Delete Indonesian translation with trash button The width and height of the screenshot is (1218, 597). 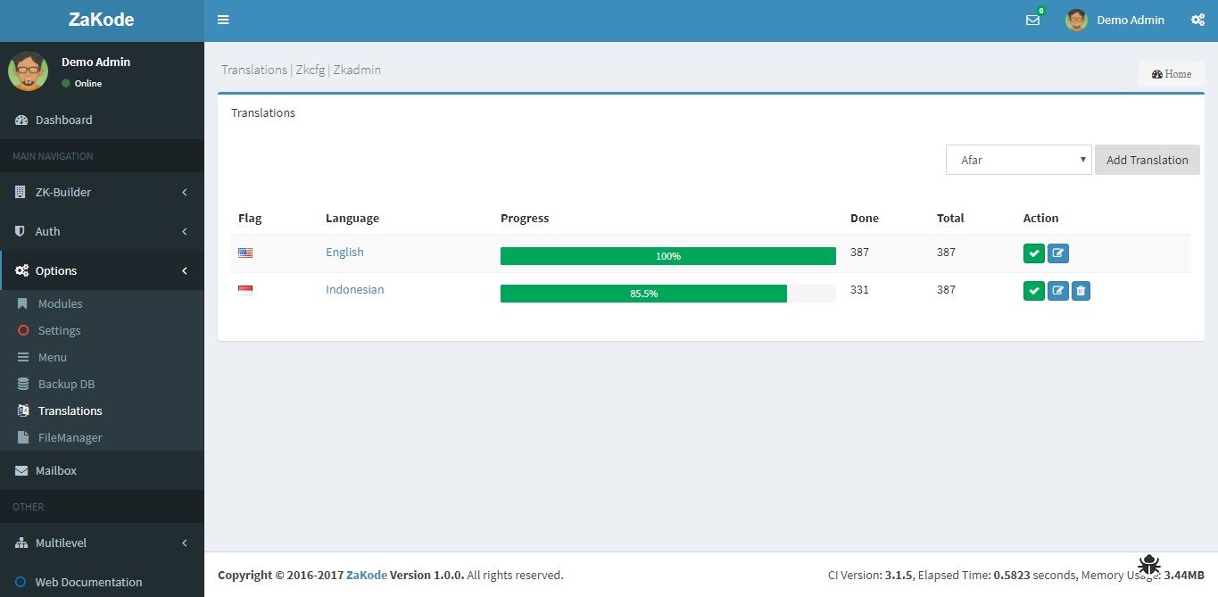coord(1081,291)
